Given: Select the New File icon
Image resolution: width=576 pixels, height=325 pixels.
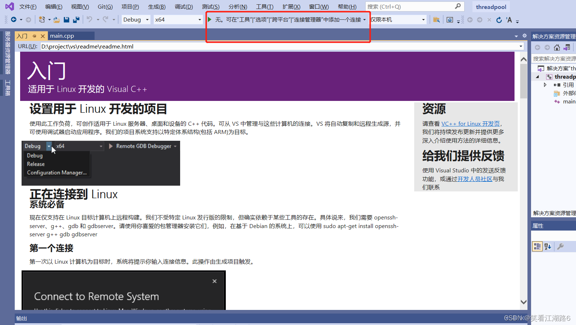Looking at the screenshot, I should pos(41,20).
